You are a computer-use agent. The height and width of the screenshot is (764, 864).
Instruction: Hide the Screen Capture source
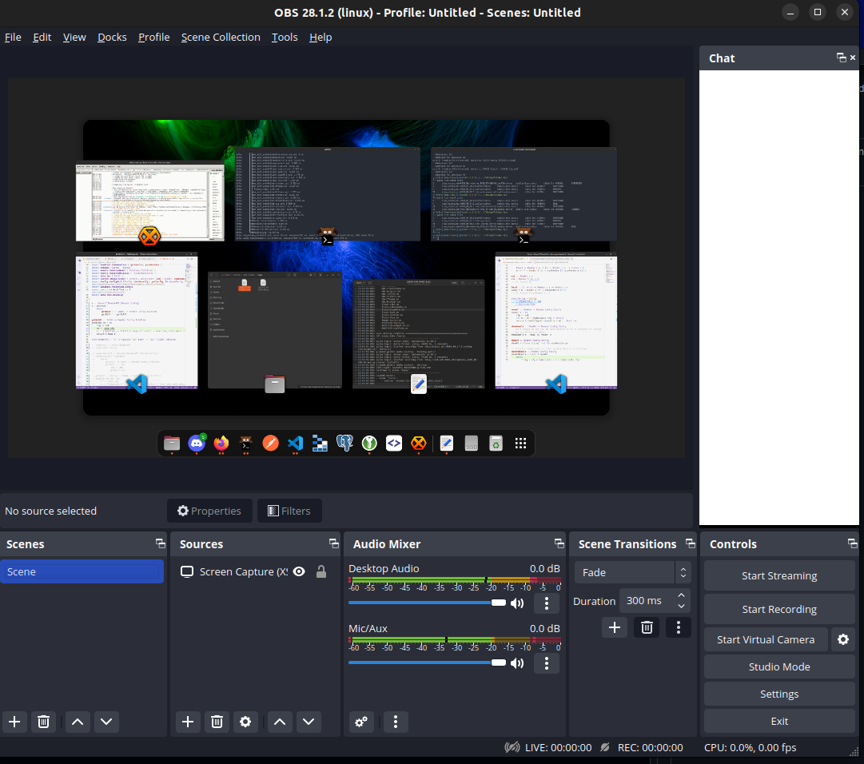(298, 571)
